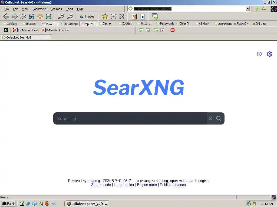Go to next tab via second green-arrow tab icon
This screenshot has width=277, height=207.
point(148,30)
